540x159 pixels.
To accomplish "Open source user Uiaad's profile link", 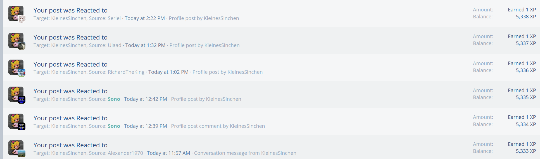I will [x=115, y=45].
